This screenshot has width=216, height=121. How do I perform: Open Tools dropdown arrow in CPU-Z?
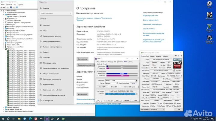(121, 100)
